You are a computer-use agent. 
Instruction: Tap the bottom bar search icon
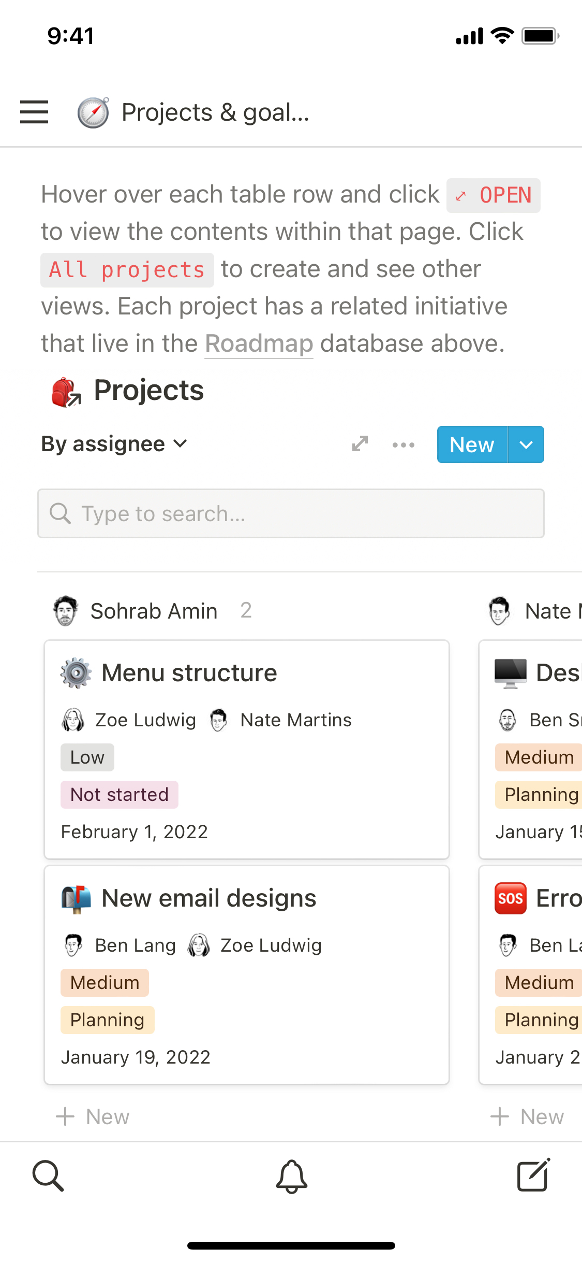point(48,1176)
